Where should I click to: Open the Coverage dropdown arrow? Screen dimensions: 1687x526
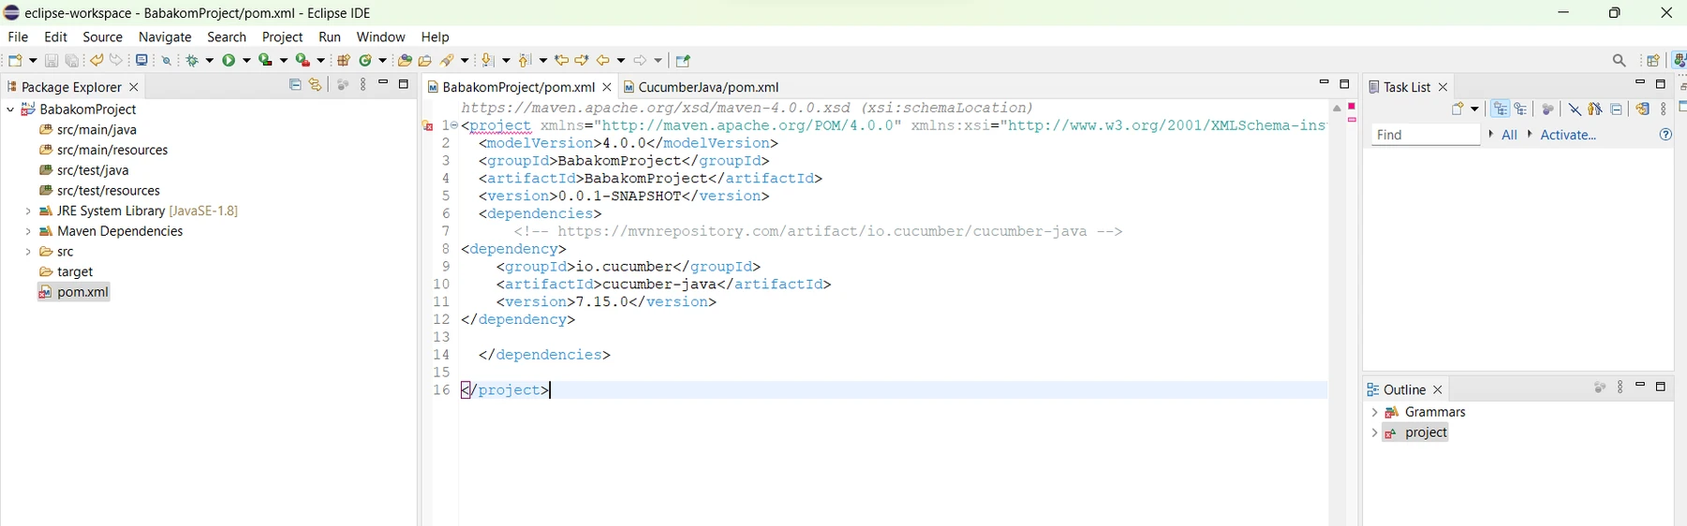284,61
